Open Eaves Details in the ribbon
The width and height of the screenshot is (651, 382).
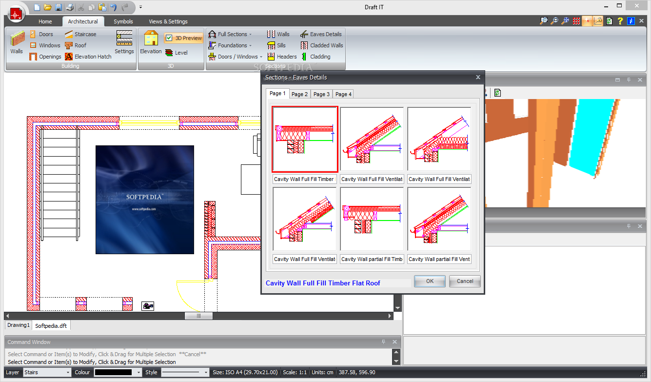click(320, 34)
